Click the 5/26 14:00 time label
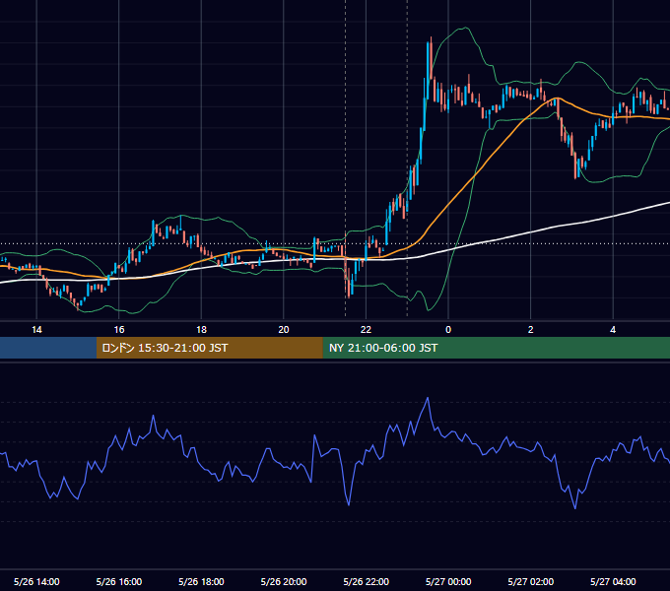 pos(36,581)
